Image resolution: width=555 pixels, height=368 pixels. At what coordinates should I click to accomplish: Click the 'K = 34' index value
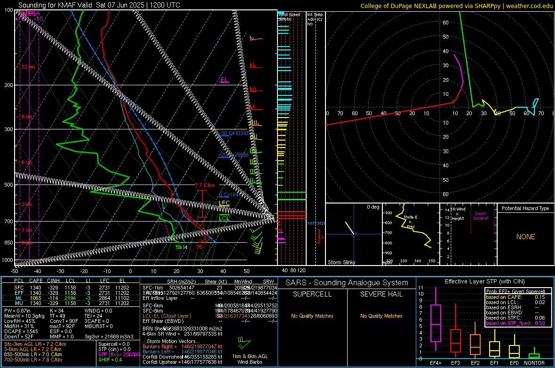[x=57, y=311]
